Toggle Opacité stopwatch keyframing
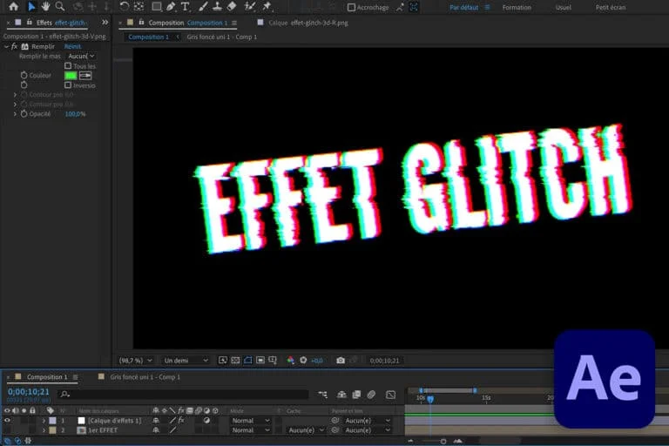The height and width of the screenshot is (446, 669). pos(24,114)
